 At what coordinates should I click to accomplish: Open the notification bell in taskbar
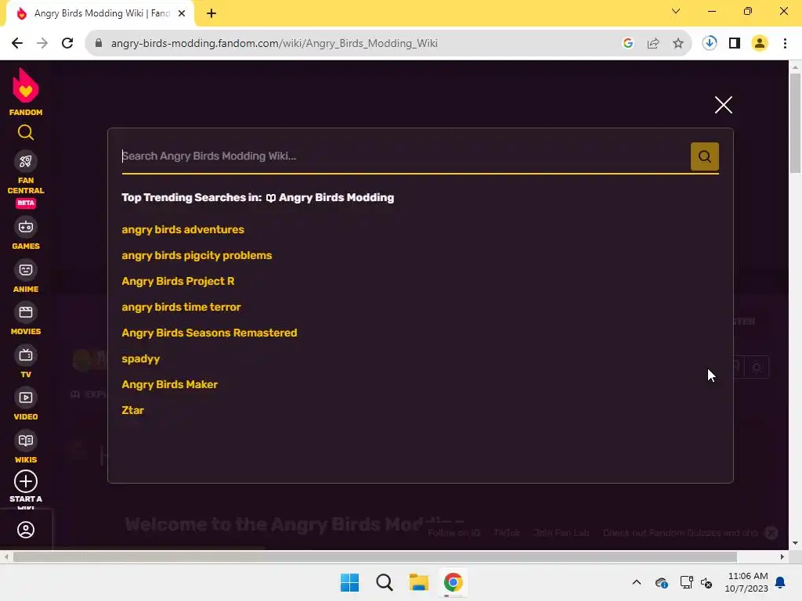pyautogui.click(x=781, y=582)
